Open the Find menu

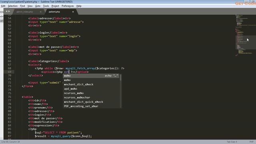(x=22, y=6)
